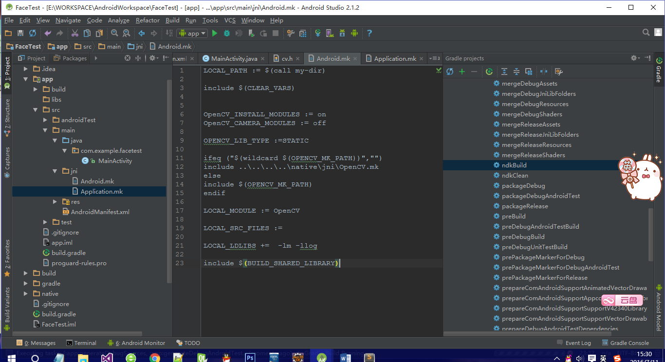This screenshot has height=362, width=665.
Task: Open the Event Log button
Action: (574, 343)
